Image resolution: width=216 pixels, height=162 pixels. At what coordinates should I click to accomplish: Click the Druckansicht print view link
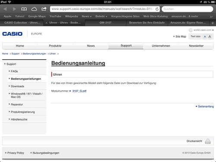point(194,141)
